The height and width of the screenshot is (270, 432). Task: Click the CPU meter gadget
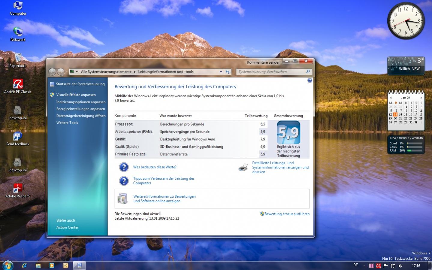coord(406,144)
